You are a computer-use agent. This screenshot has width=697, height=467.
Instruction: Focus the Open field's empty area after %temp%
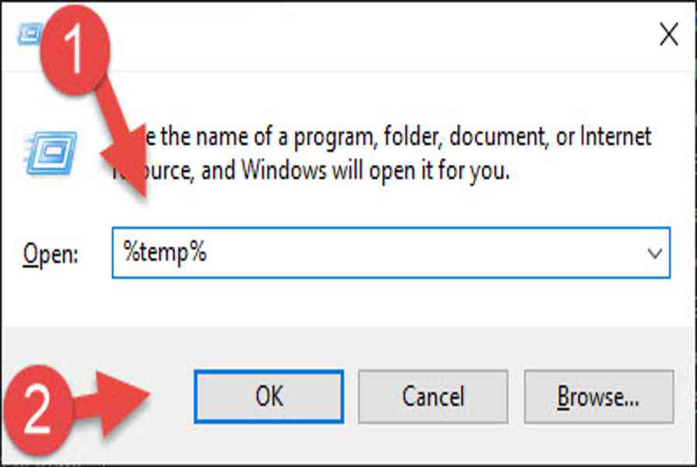422,252
